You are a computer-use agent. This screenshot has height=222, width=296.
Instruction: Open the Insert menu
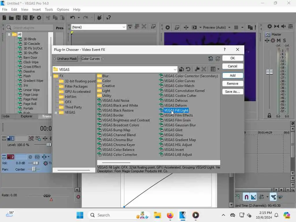point(36,10)
